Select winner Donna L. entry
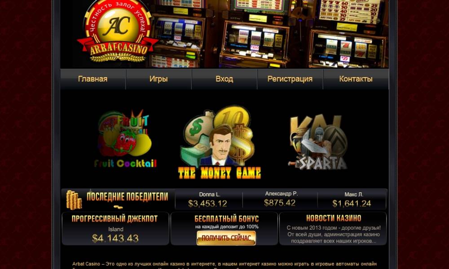The height and width of the screenshot is (269, 449). click(209, 199)
